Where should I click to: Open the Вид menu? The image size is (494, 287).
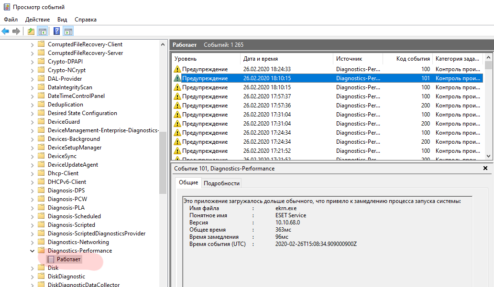point(62,20)
